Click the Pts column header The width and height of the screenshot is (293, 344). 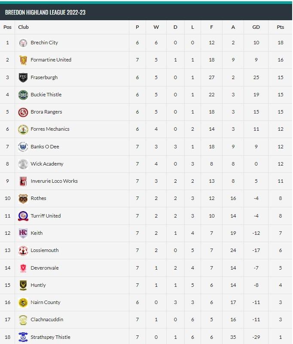pyautogui.click(x=280, y=27)
